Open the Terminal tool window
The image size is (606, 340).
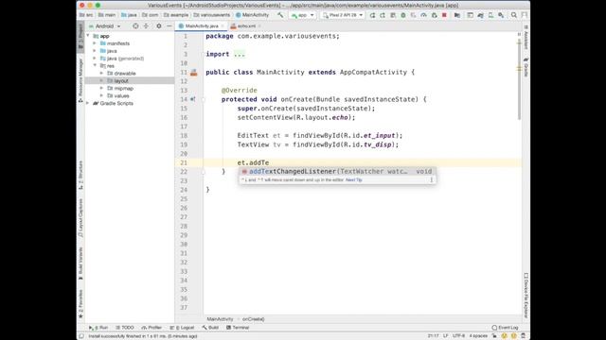238,328
